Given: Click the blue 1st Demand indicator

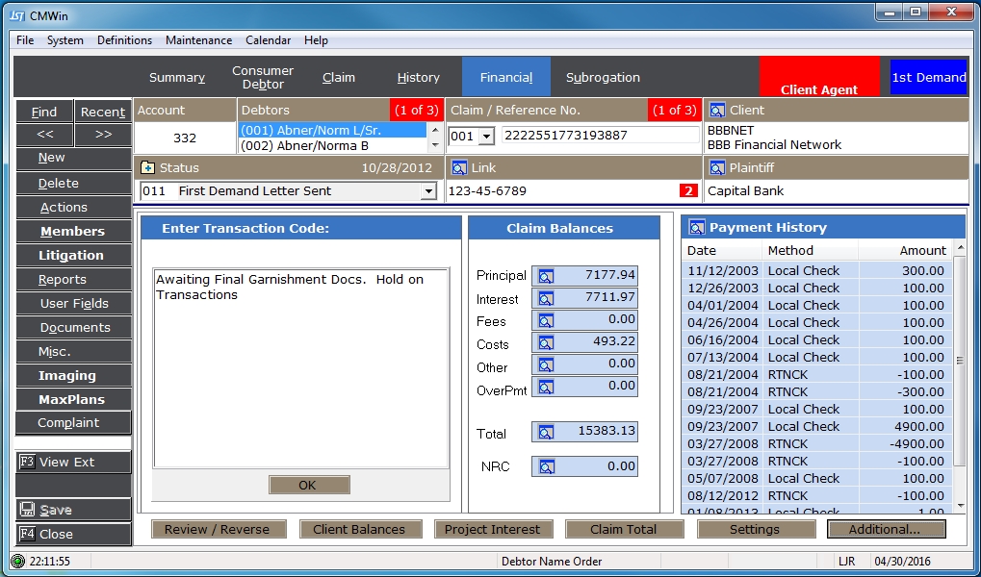Looking at the screenshot, I should pos(928,78).
